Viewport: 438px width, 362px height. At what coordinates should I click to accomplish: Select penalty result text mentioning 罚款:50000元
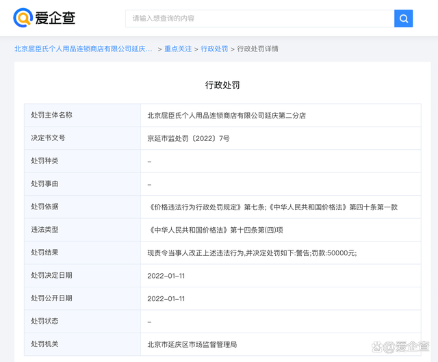252,253
